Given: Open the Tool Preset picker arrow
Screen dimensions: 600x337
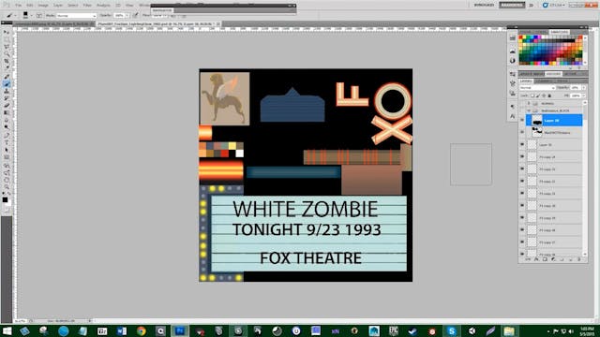Looking at the screenshot, I should click(x=15, y=15).
